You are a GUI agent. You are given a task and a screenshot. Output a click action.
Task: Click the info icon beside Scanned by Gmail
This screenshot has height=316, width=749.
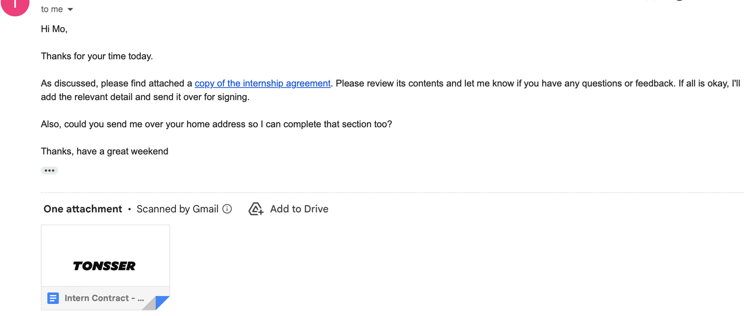click(227, 209)
